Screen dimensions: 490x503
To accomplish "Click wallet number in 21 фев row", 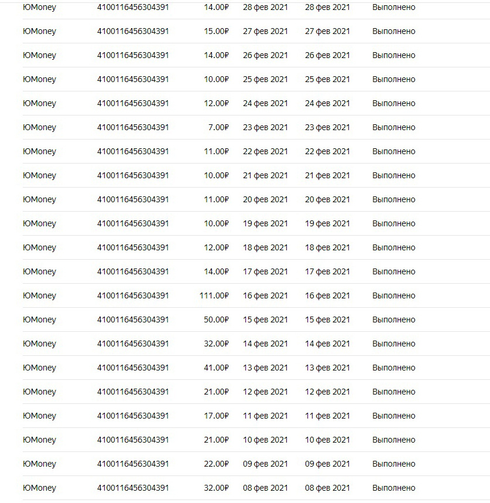I will click(133, 175).
